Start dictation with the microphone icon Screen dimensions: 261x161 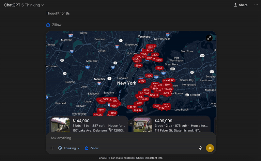pos(201,148)
